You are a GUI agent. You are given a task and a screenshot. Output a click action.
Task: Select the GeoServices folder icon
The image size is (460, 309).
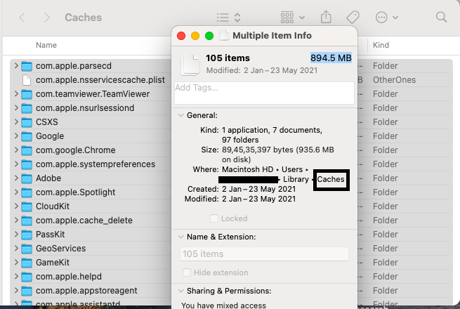tap(27, 249)
